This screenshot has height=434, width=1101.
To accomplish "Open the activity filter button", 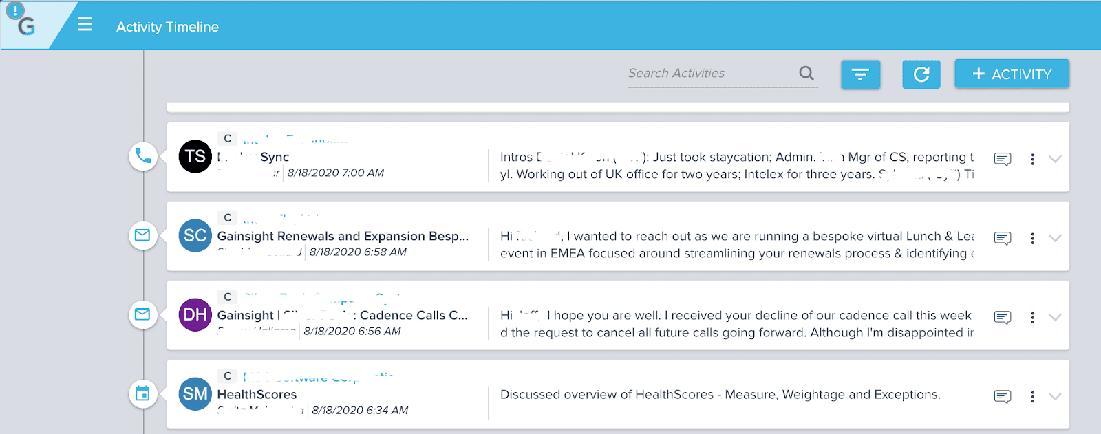I will (x=860, y=74).
